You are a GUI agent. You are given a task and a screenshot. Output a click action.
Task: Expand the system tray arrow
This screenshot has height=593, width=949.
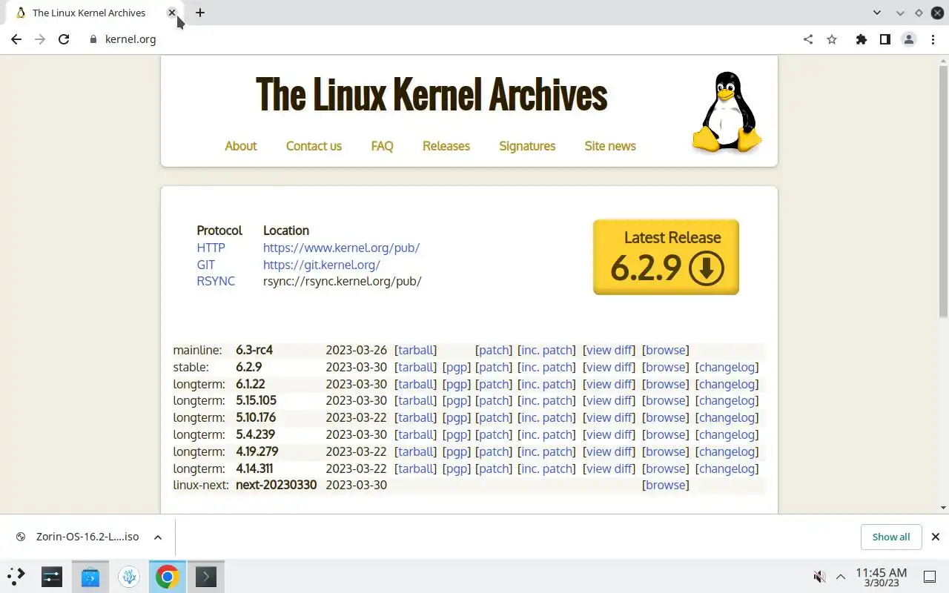[x=840, y=576]
